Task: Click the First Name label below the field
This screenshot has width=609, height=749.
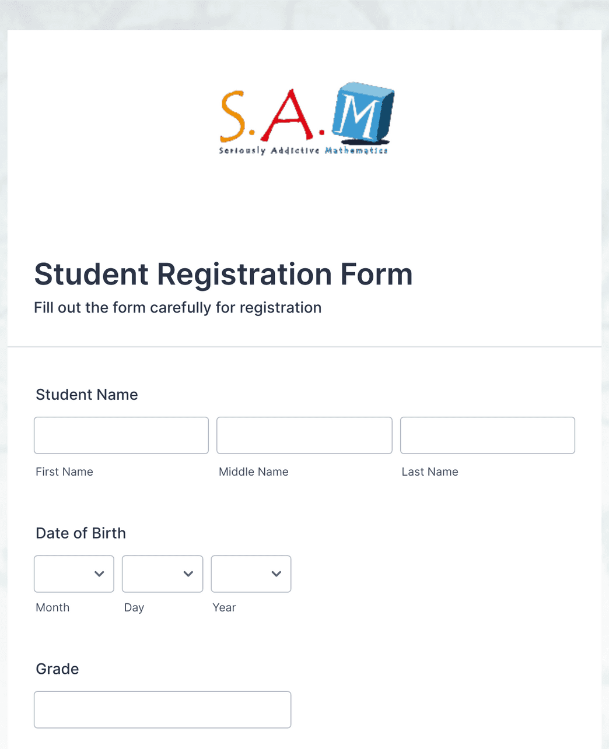Action: 64,472
